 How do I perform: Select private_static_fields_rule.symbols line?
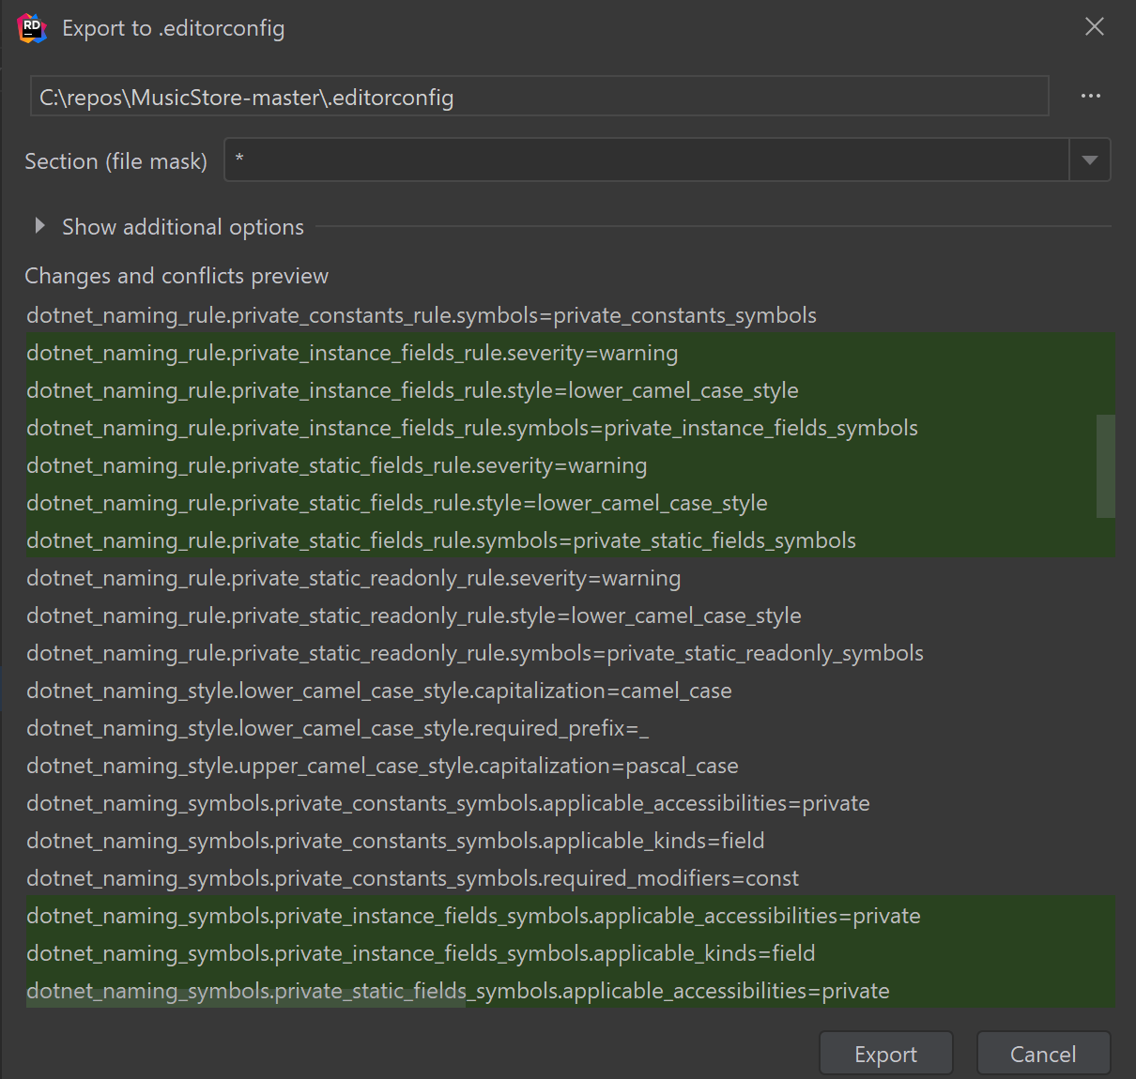(x=441, y=540)
